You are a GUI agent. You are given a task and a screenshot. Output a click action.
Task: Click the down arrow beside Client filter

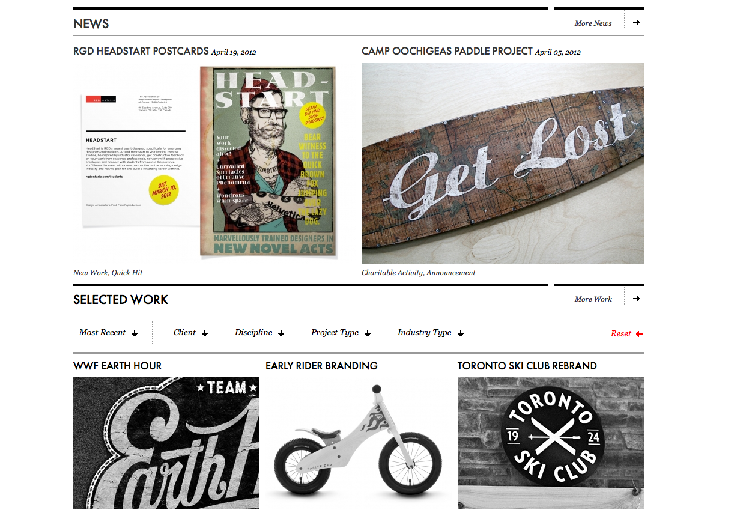pos(205,333)
